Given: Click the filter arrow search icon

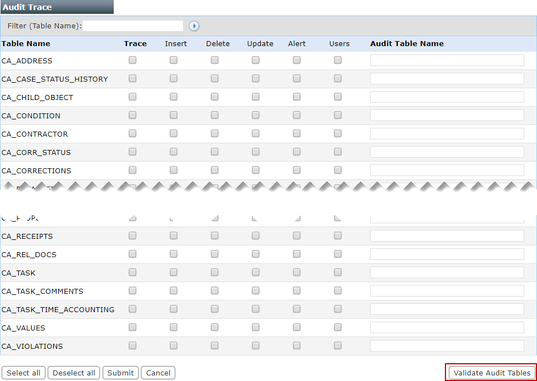Looking at the screenshot, I should click(x=194, y=26).
